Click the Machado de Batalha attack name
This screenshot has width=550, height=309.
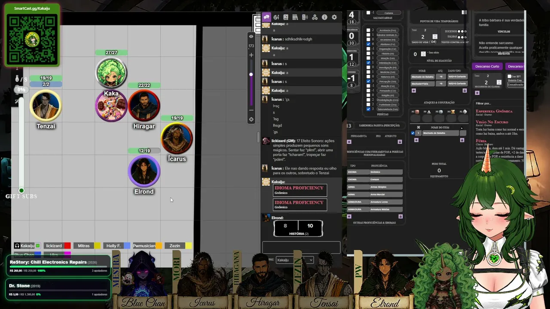pyautogui.click(x=422, y=77)
